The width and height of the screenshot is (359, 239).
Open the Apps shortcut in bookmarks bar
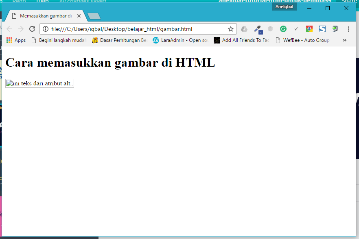[x=16, y=40]
